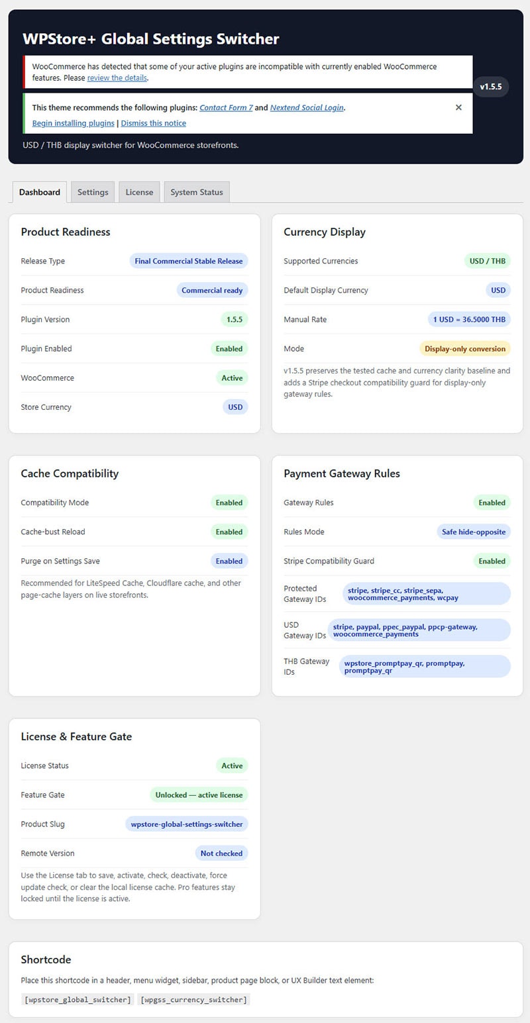The height and width of the screenshot is (1023, 530).
Task: Click the 'USD / THB' supported currencies badge
Action: [x=488, y=261]
